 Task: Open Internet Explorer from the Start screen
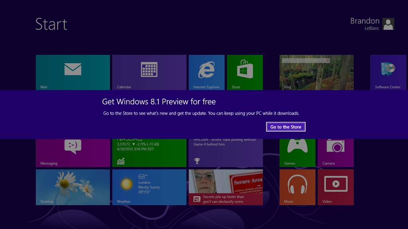(x=206, y=72)
